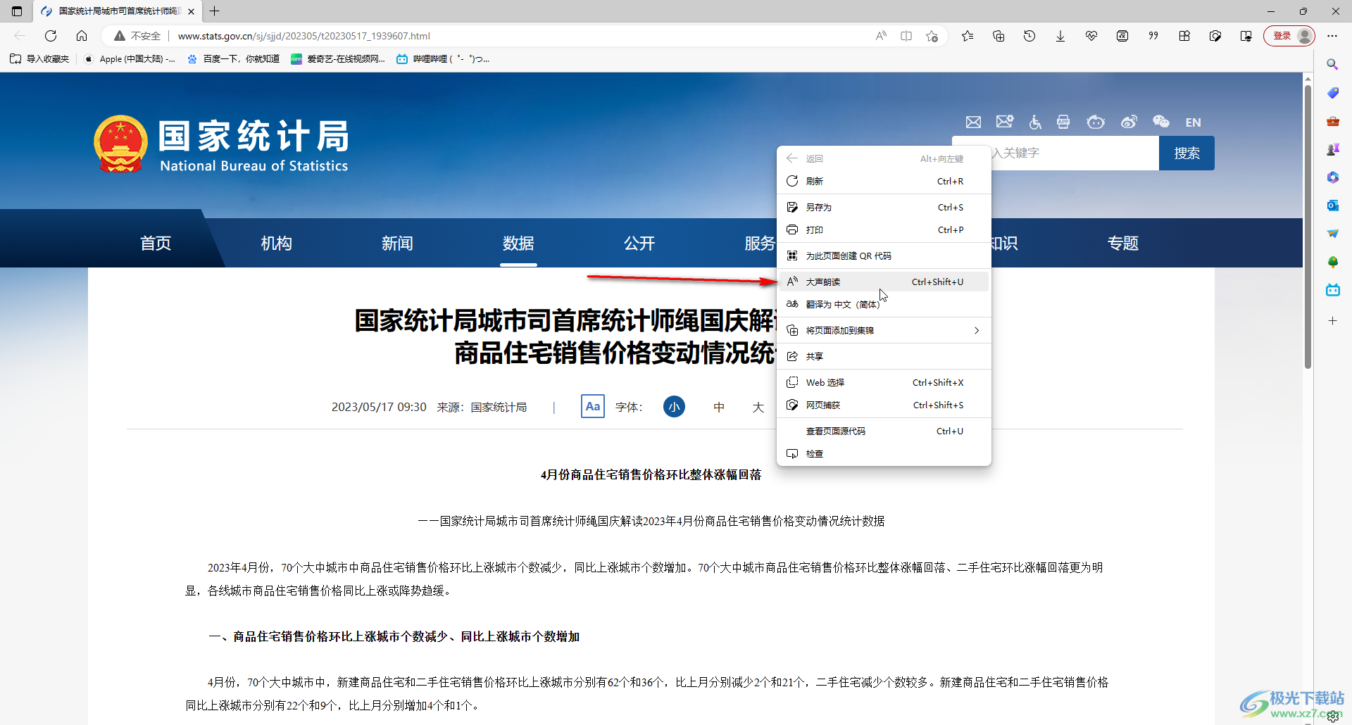Image resolution: width=1352 pixels, height=725 pixels.
Task: Click the page vertical scrollbar
Action: [1308, 225]
